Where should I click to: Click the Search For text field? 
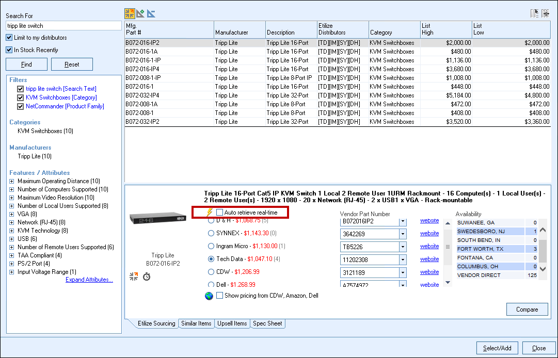pyautogui.click(x=63, y=26)
